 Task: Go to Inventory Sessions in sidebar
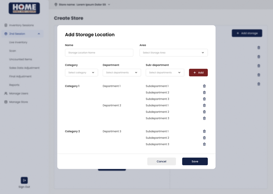click(21, 25)
